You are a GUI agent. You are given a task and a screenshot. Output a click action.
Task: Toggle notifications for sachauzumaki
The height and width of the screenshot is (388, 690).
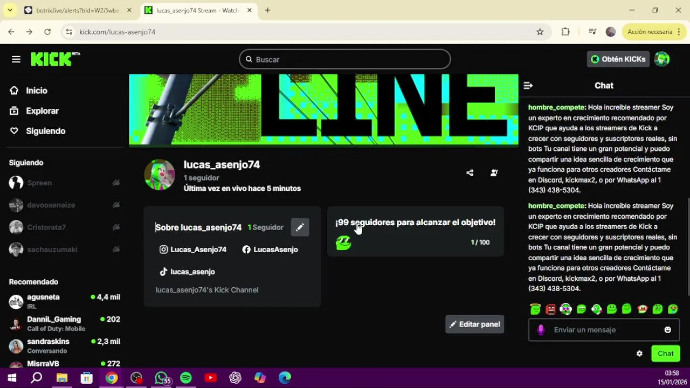coord(116,250)
